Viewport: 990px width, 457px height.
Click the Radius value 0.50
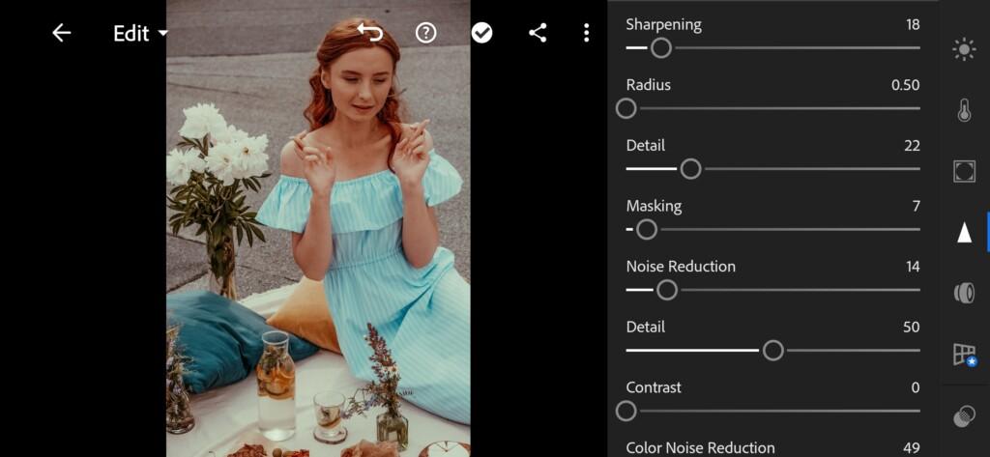pos(905,85)
